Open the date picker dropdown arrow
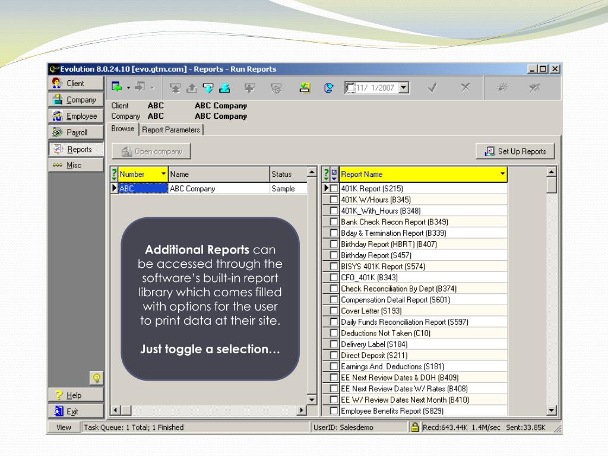 tap(404, 88)
